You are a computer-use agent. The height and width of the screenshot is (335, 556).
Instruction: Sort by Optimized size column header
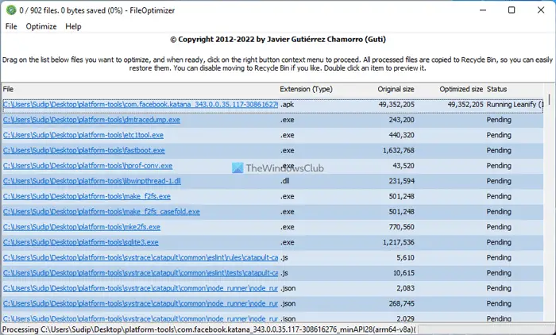coord(461,89)
